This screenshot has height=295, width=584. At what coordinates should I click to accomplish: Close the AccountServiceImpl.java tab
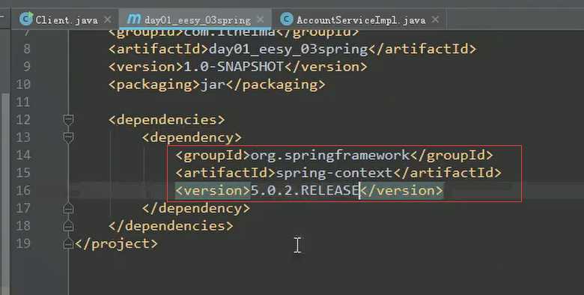click(x=435, y=19)
